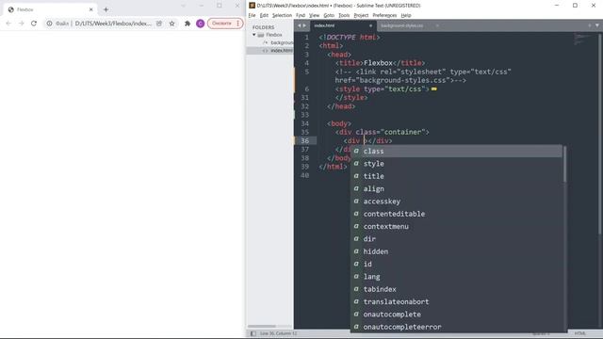
Task: Open Help menu
Action: pyautogui.click(x=406, y=15)
